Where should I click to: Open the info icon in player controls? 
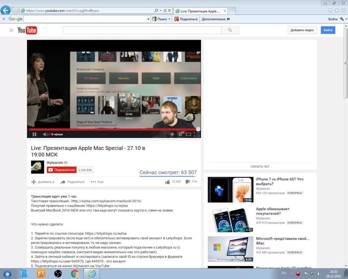[x=172, y=134]
